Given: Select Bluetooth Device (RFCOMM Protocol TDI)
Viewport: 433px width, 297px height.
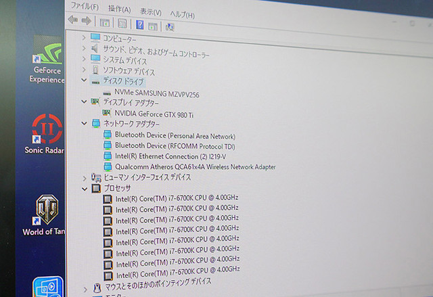Looking at the screenshot, I should (175, 145).
